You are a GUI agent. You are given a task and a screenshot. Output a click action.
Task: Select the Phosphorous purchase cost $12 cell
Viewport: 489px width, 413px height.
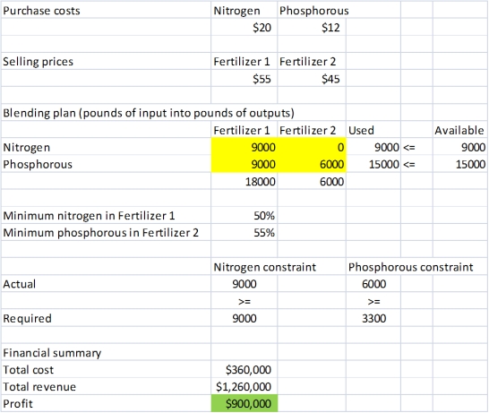[x=312, y=27]
